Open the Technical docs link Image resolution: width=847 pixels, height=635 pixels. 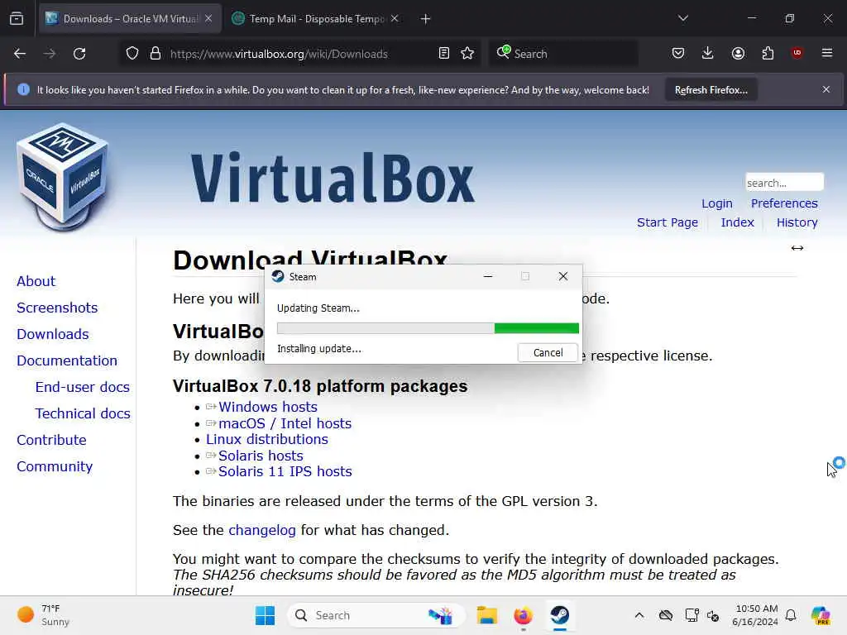click(83, 413)
